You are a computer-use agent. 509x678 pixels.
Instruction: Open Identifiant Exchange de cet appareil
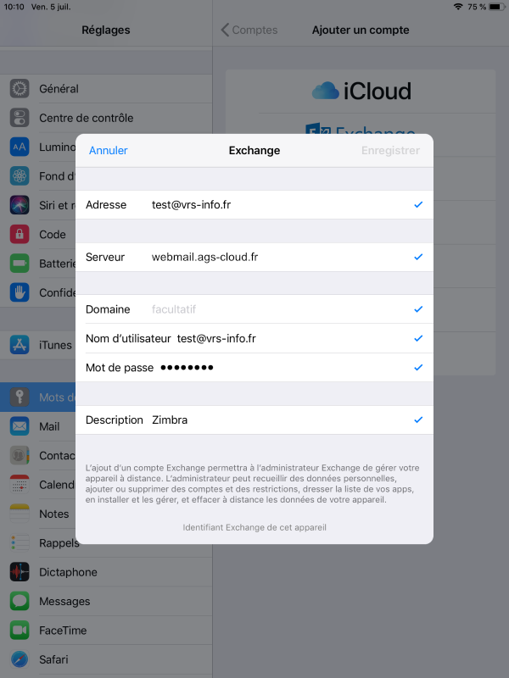tap(255, 527)
